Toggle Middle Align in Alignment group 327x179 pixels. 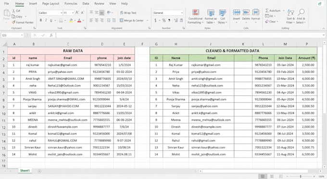pos(97,12)
